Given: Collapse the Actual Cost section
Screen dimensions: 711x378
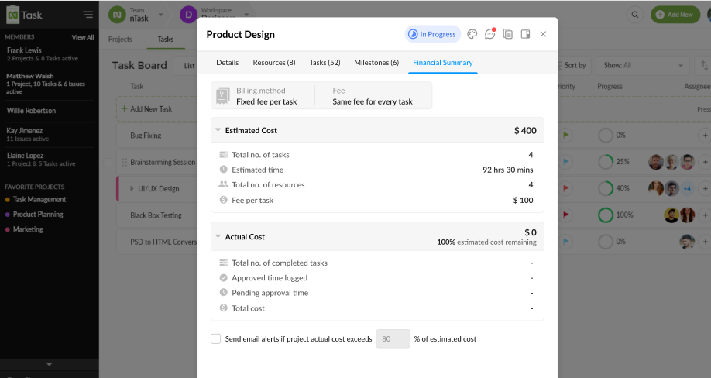Looking at the screenshot, I should 218,237.
